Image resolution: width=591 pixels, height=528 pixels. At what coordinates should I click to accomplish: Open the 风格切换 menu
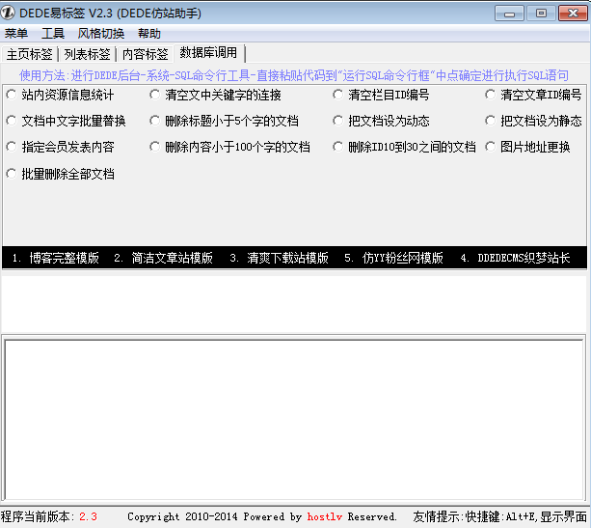point(101,34)
